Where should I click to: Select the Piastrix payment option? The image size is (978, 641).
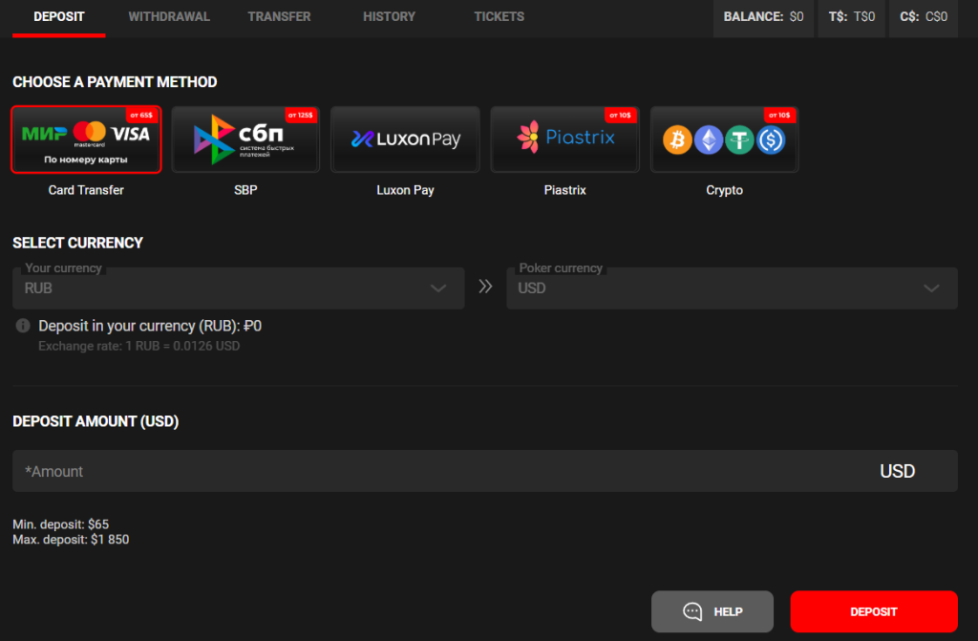pyautogui.click(x=565, y=139)
